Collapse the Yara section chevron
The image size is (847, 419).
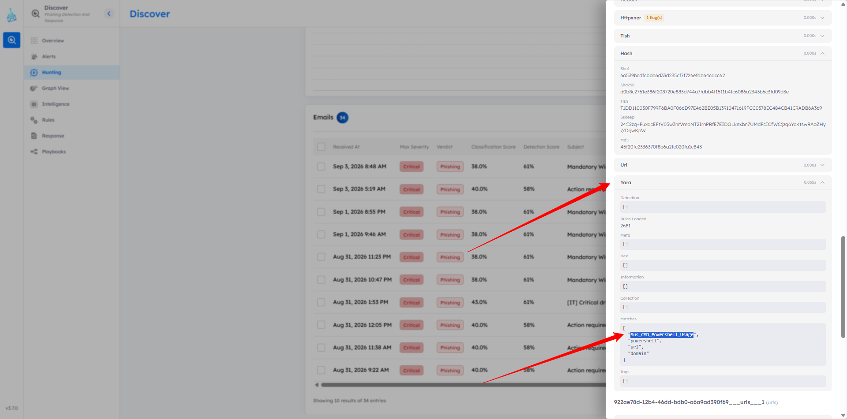[x=822, y=182]
